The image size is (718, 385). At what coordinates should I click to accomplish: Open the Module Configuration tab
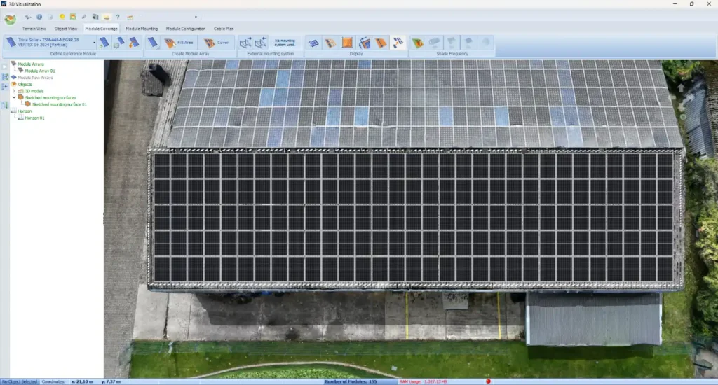pyautogui.click(x=185, y=29)
